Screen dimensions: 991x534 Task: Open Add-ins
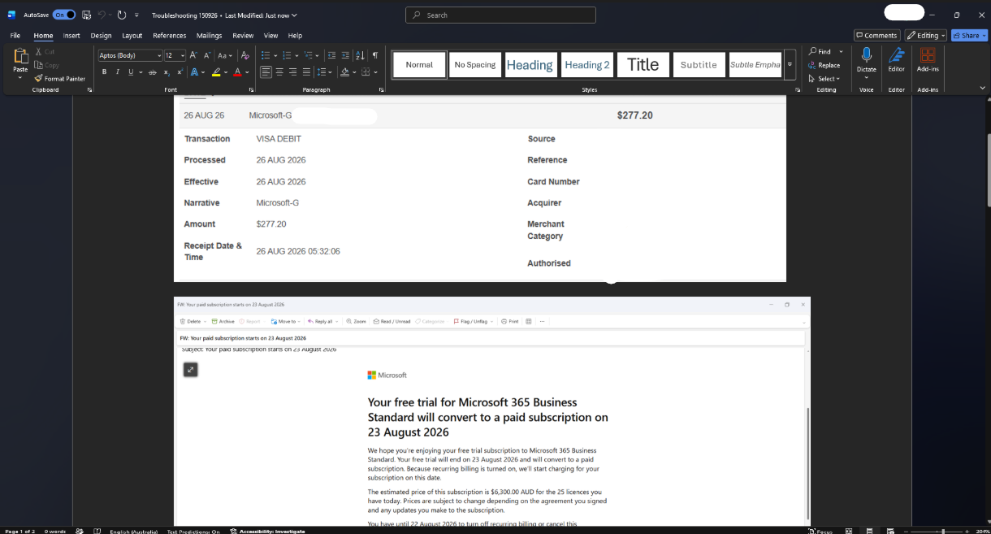[x=928, y=60]
